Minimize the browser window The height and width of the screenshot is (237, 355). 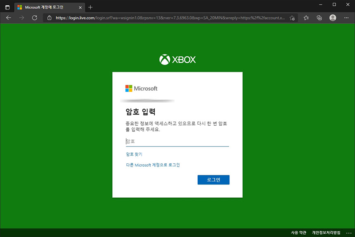(321, 5)
